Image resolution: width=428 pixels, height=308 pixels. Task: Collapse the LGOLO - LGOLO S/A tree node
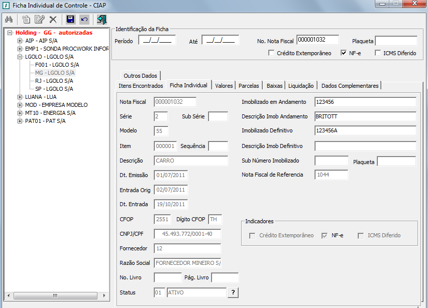(20, 57)
